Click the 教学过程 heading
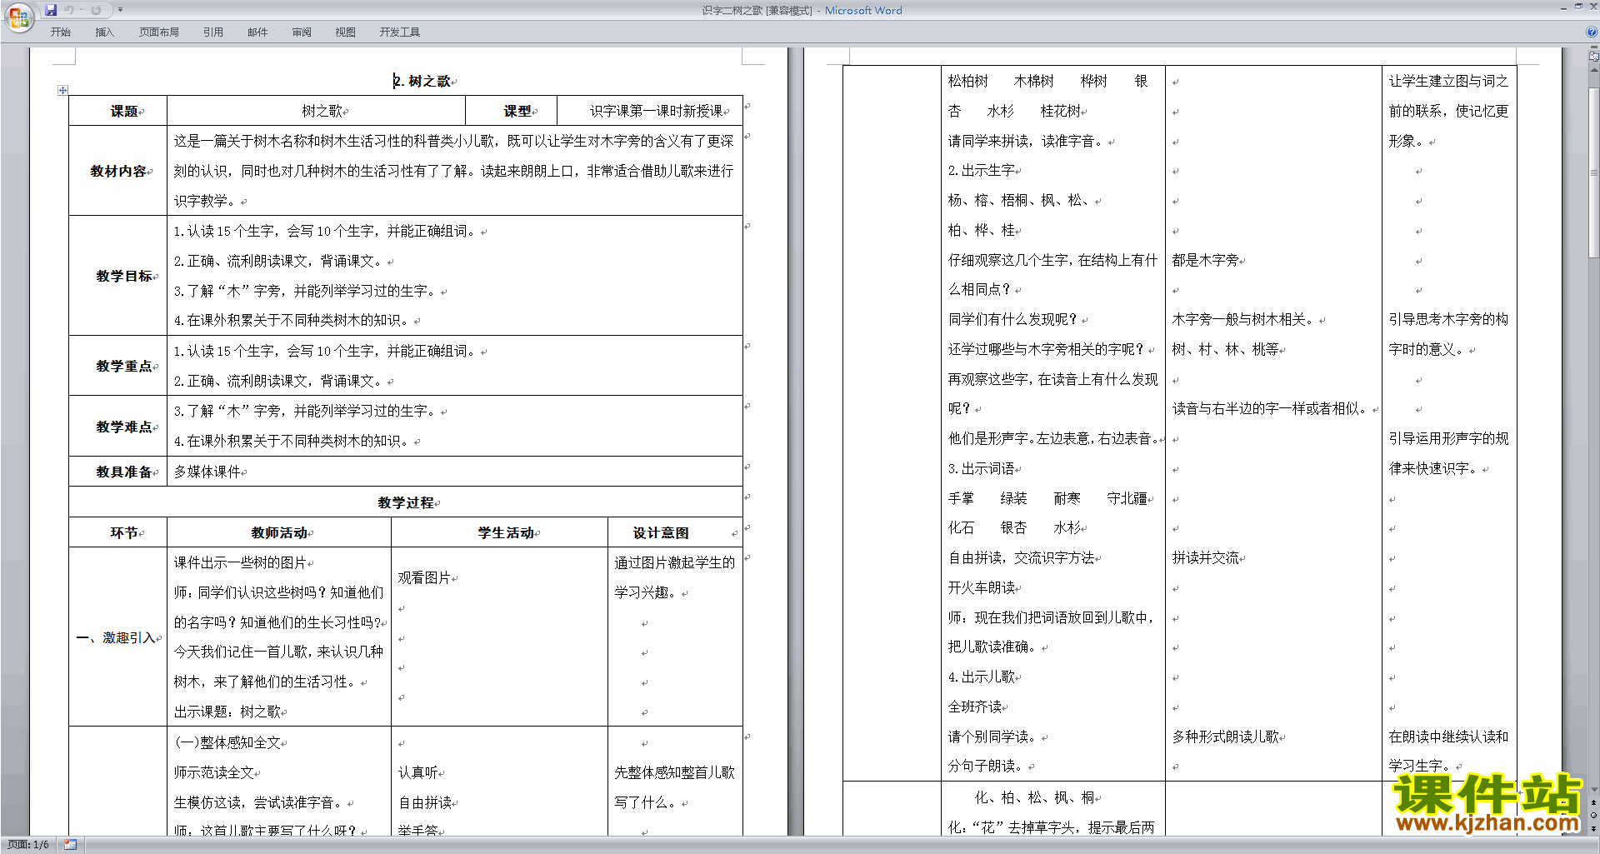 (406, 502)
